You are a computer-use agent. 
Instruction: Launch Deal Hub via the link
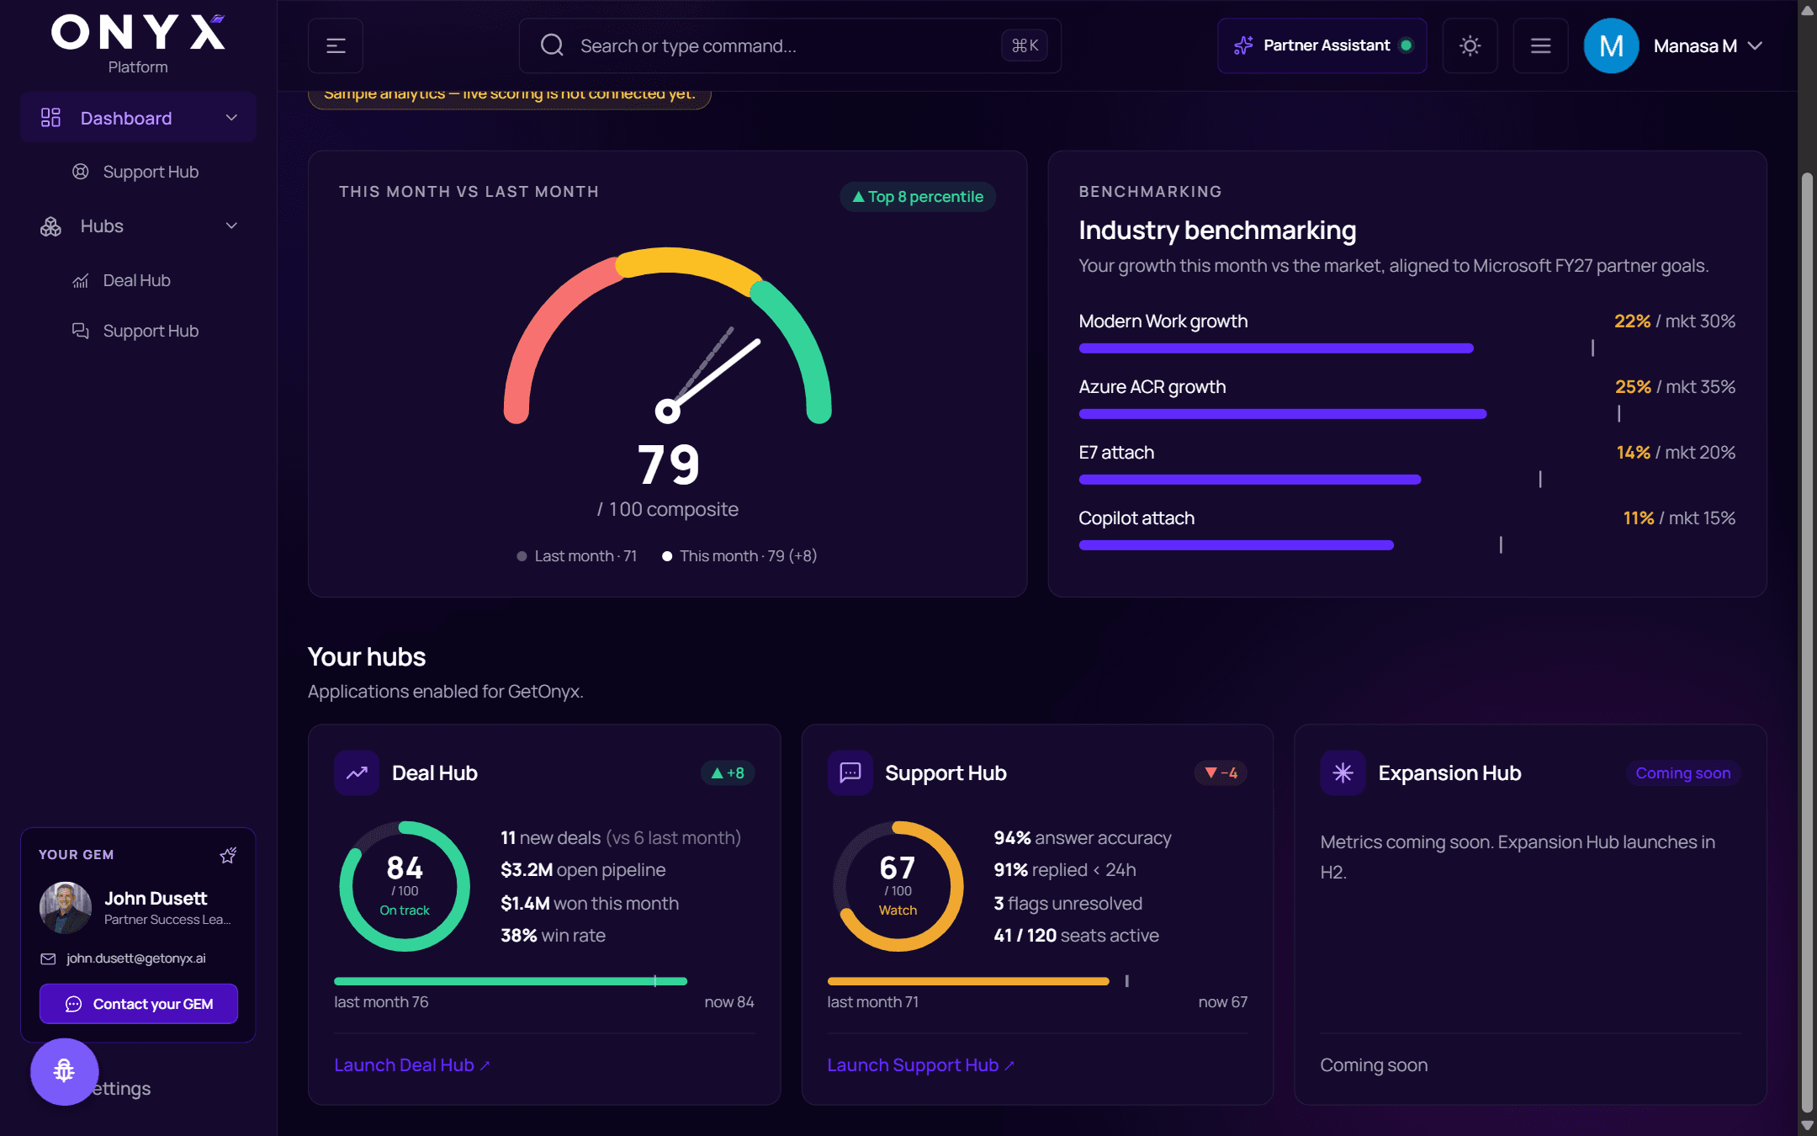(x=412, y=1065)
